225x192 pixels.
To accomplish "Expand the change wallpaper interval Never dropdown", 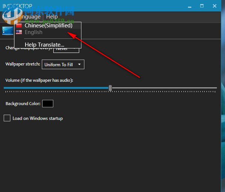I will click(x=66, y=50).
